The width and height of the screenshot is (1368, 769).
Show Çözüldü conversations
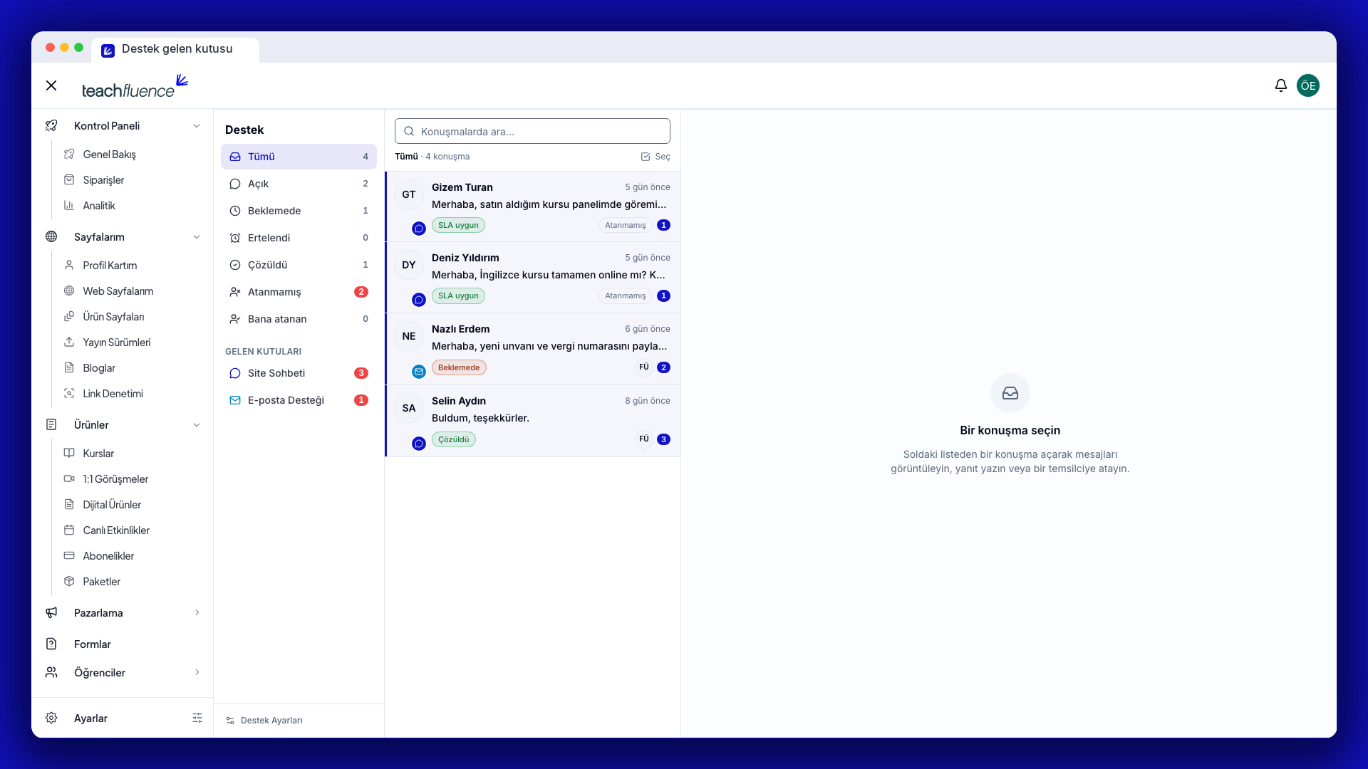click(x=299, y=265)
